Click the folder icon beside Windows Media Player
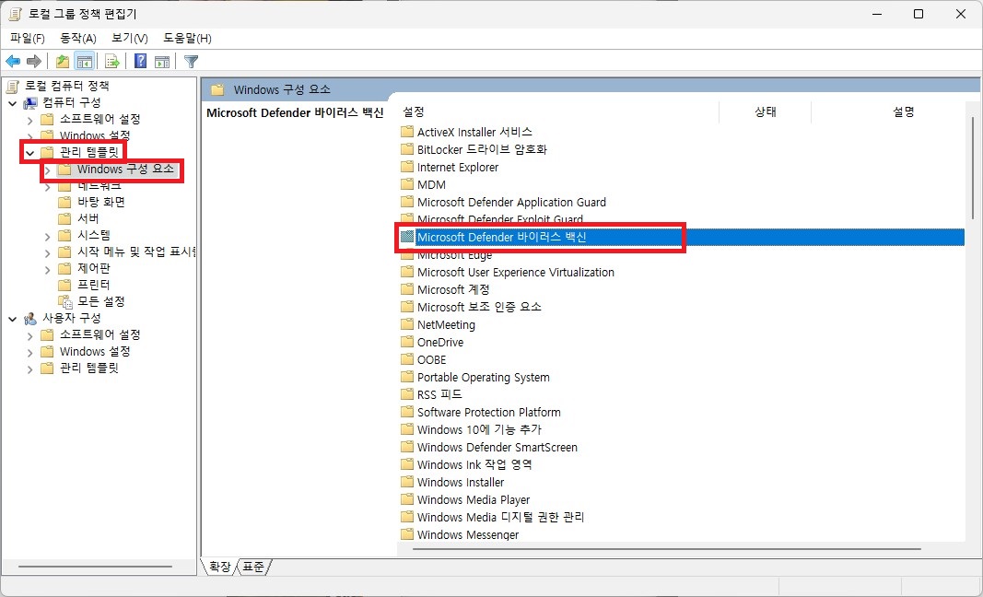This screenshot has height=597, width=983. [x=407, y=499]
